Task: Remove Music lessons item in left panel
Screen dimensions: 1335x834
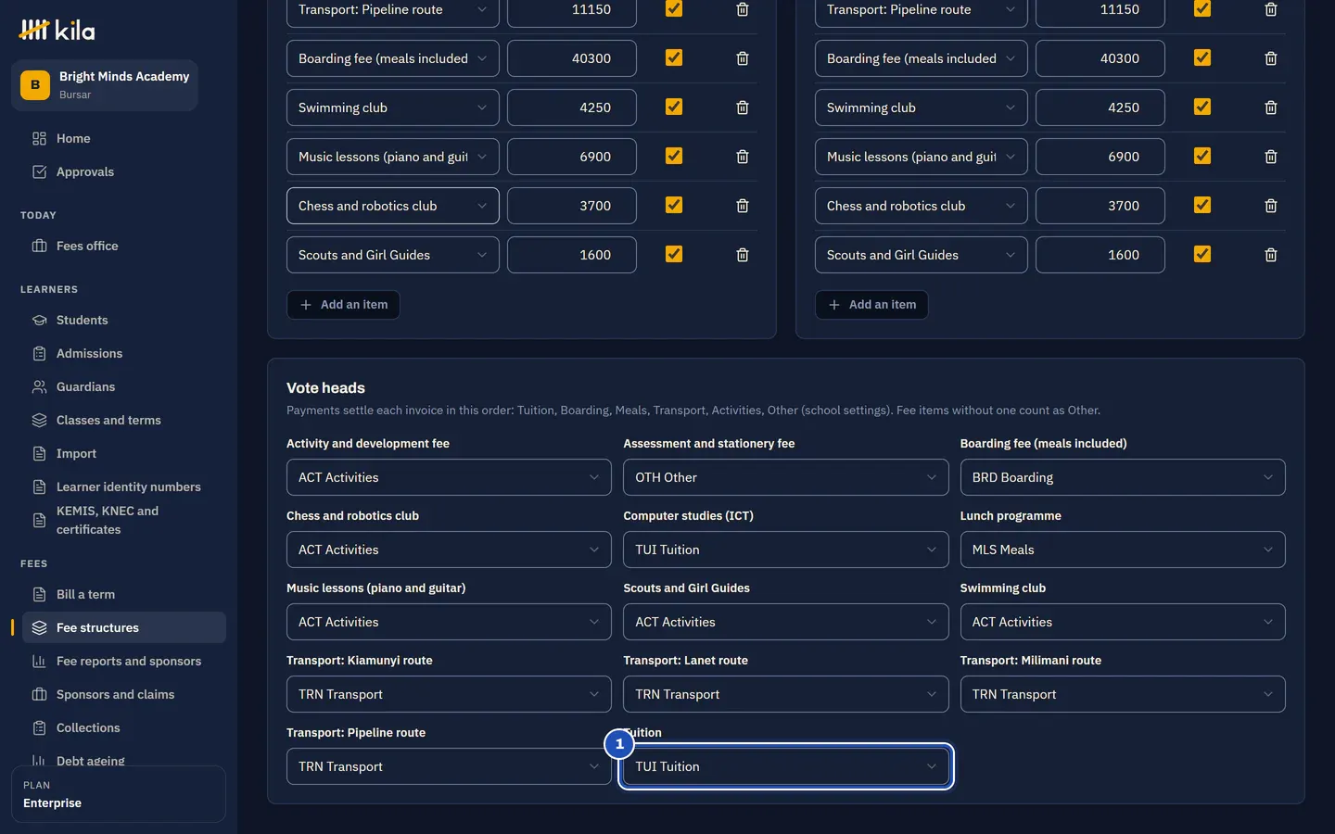Action: coord(743,157)
